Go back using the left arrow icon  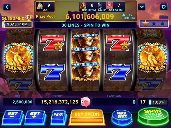tap(7, 7)
